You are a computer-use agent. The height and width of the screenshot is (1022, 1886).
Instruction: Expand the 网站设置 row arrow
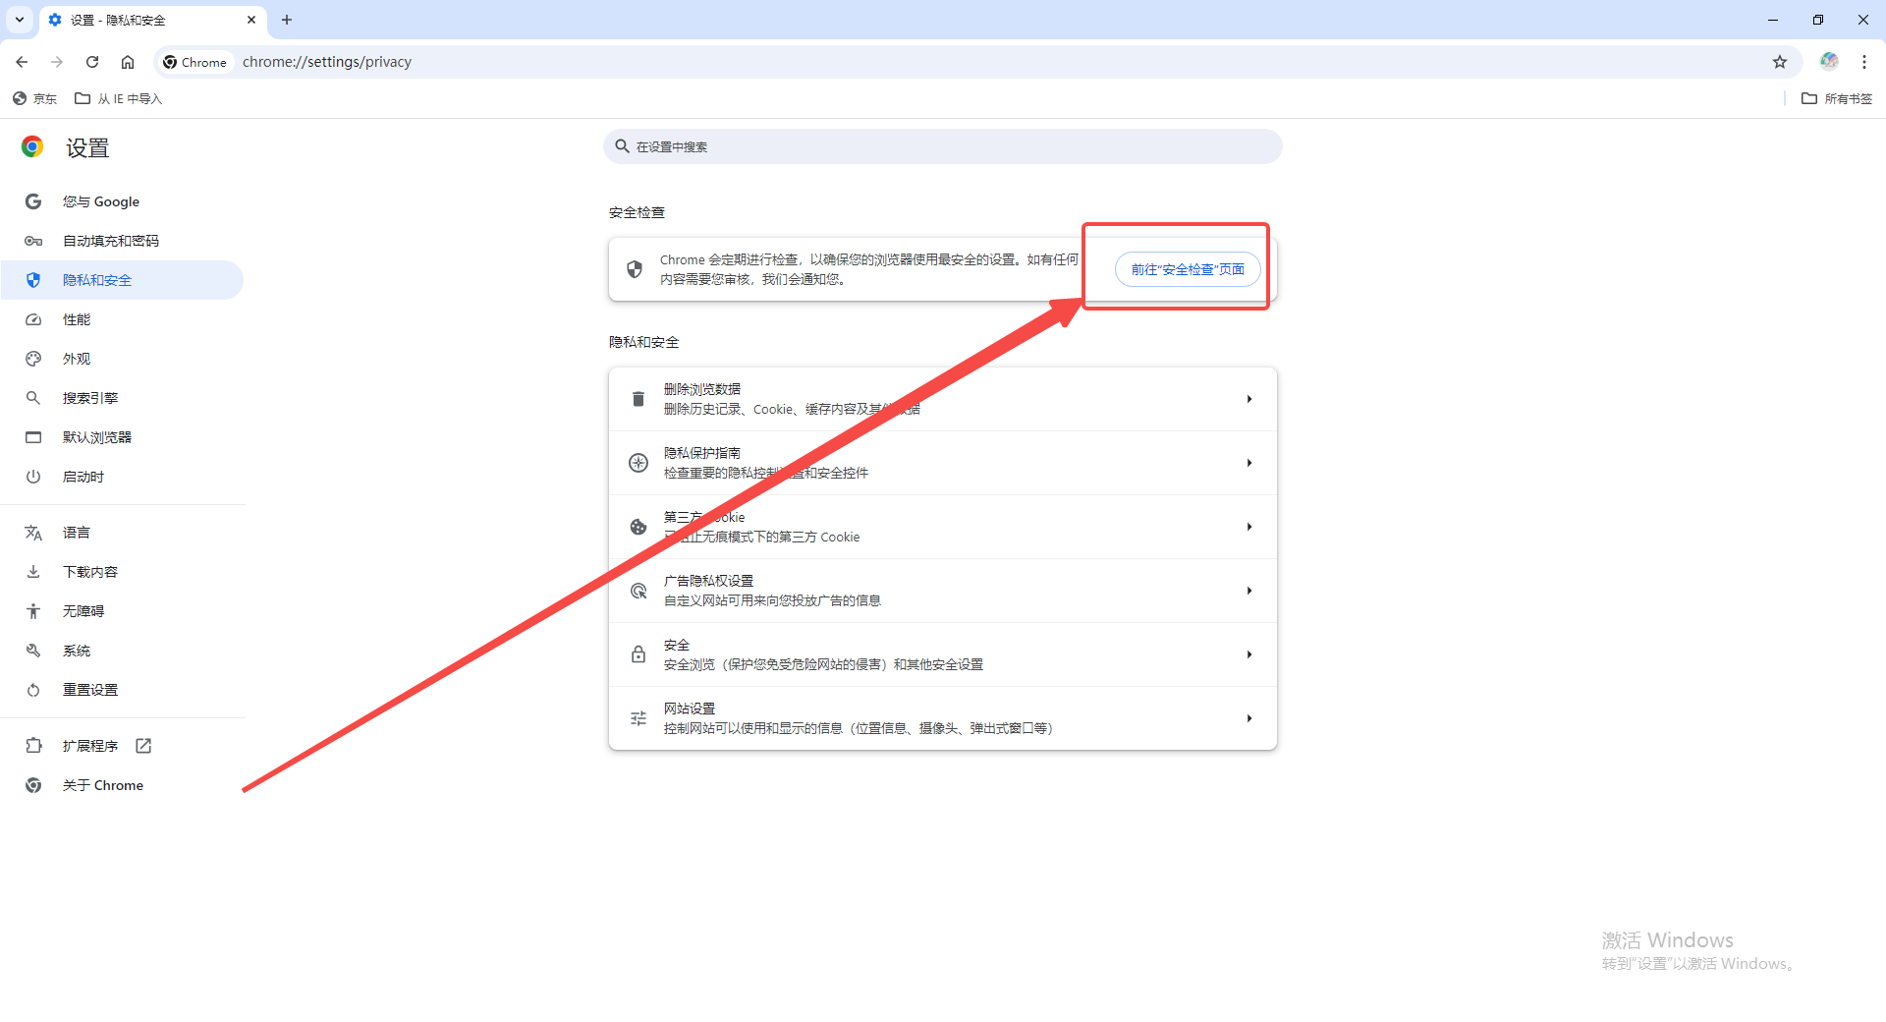click(1249, 718)
